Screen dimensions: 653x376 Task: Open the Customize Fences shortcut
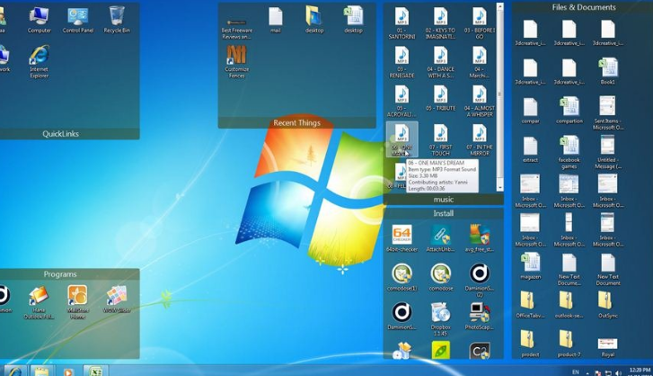pos(236,61)
